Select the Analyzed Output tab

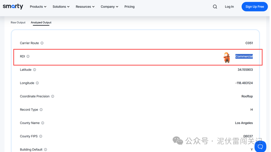pos(41,23)
